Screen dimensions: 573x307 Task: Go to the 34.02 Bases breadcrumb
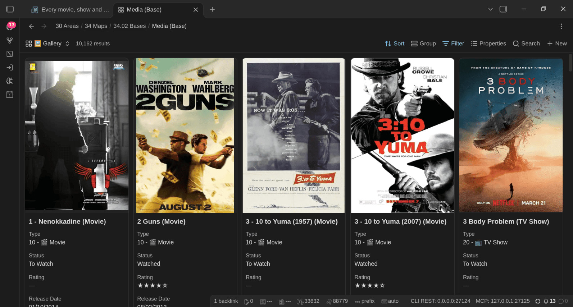pos(129,26)
